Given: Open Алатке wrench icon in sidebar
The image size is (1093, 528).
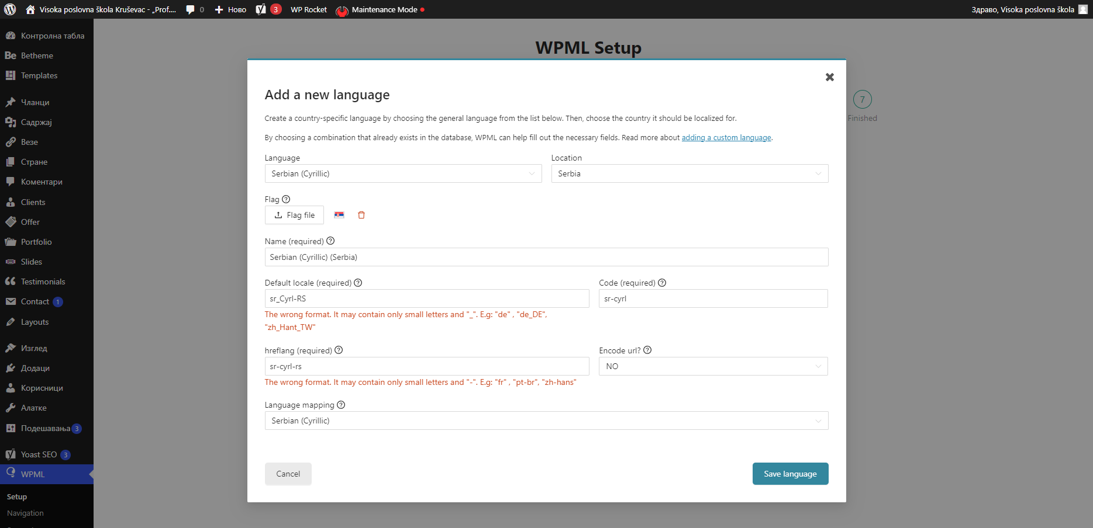Looking at the screenshot, I should 10,408.
